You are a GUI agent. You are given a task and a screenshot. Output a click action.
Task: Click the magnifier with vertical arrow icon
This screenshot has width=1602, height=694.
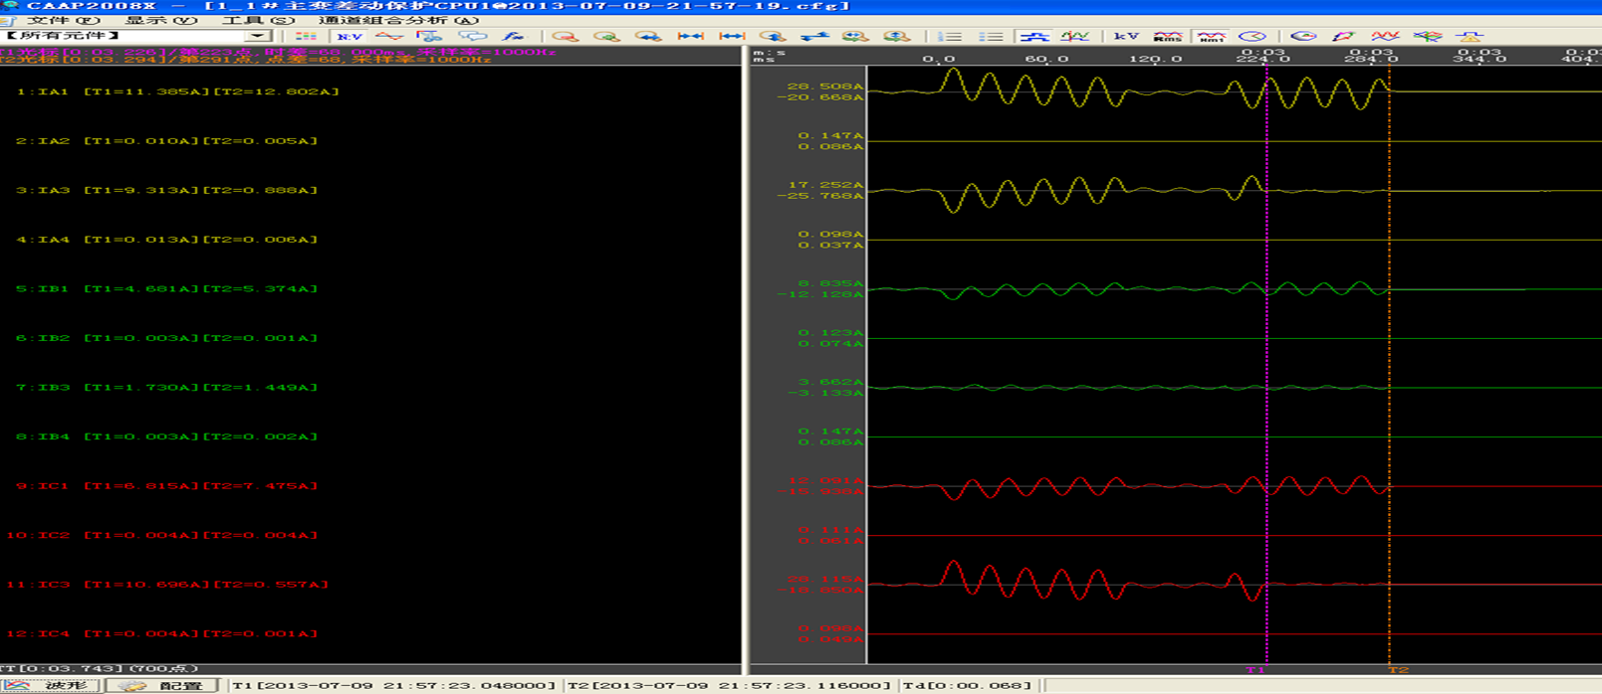pyautogui.click(x=773, y=36)
